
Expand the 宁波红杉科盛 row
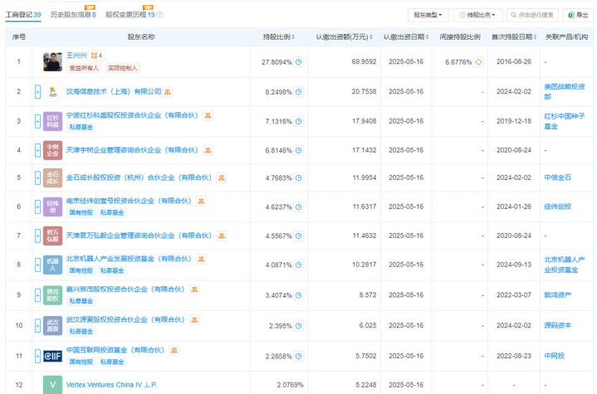[37, 121]
